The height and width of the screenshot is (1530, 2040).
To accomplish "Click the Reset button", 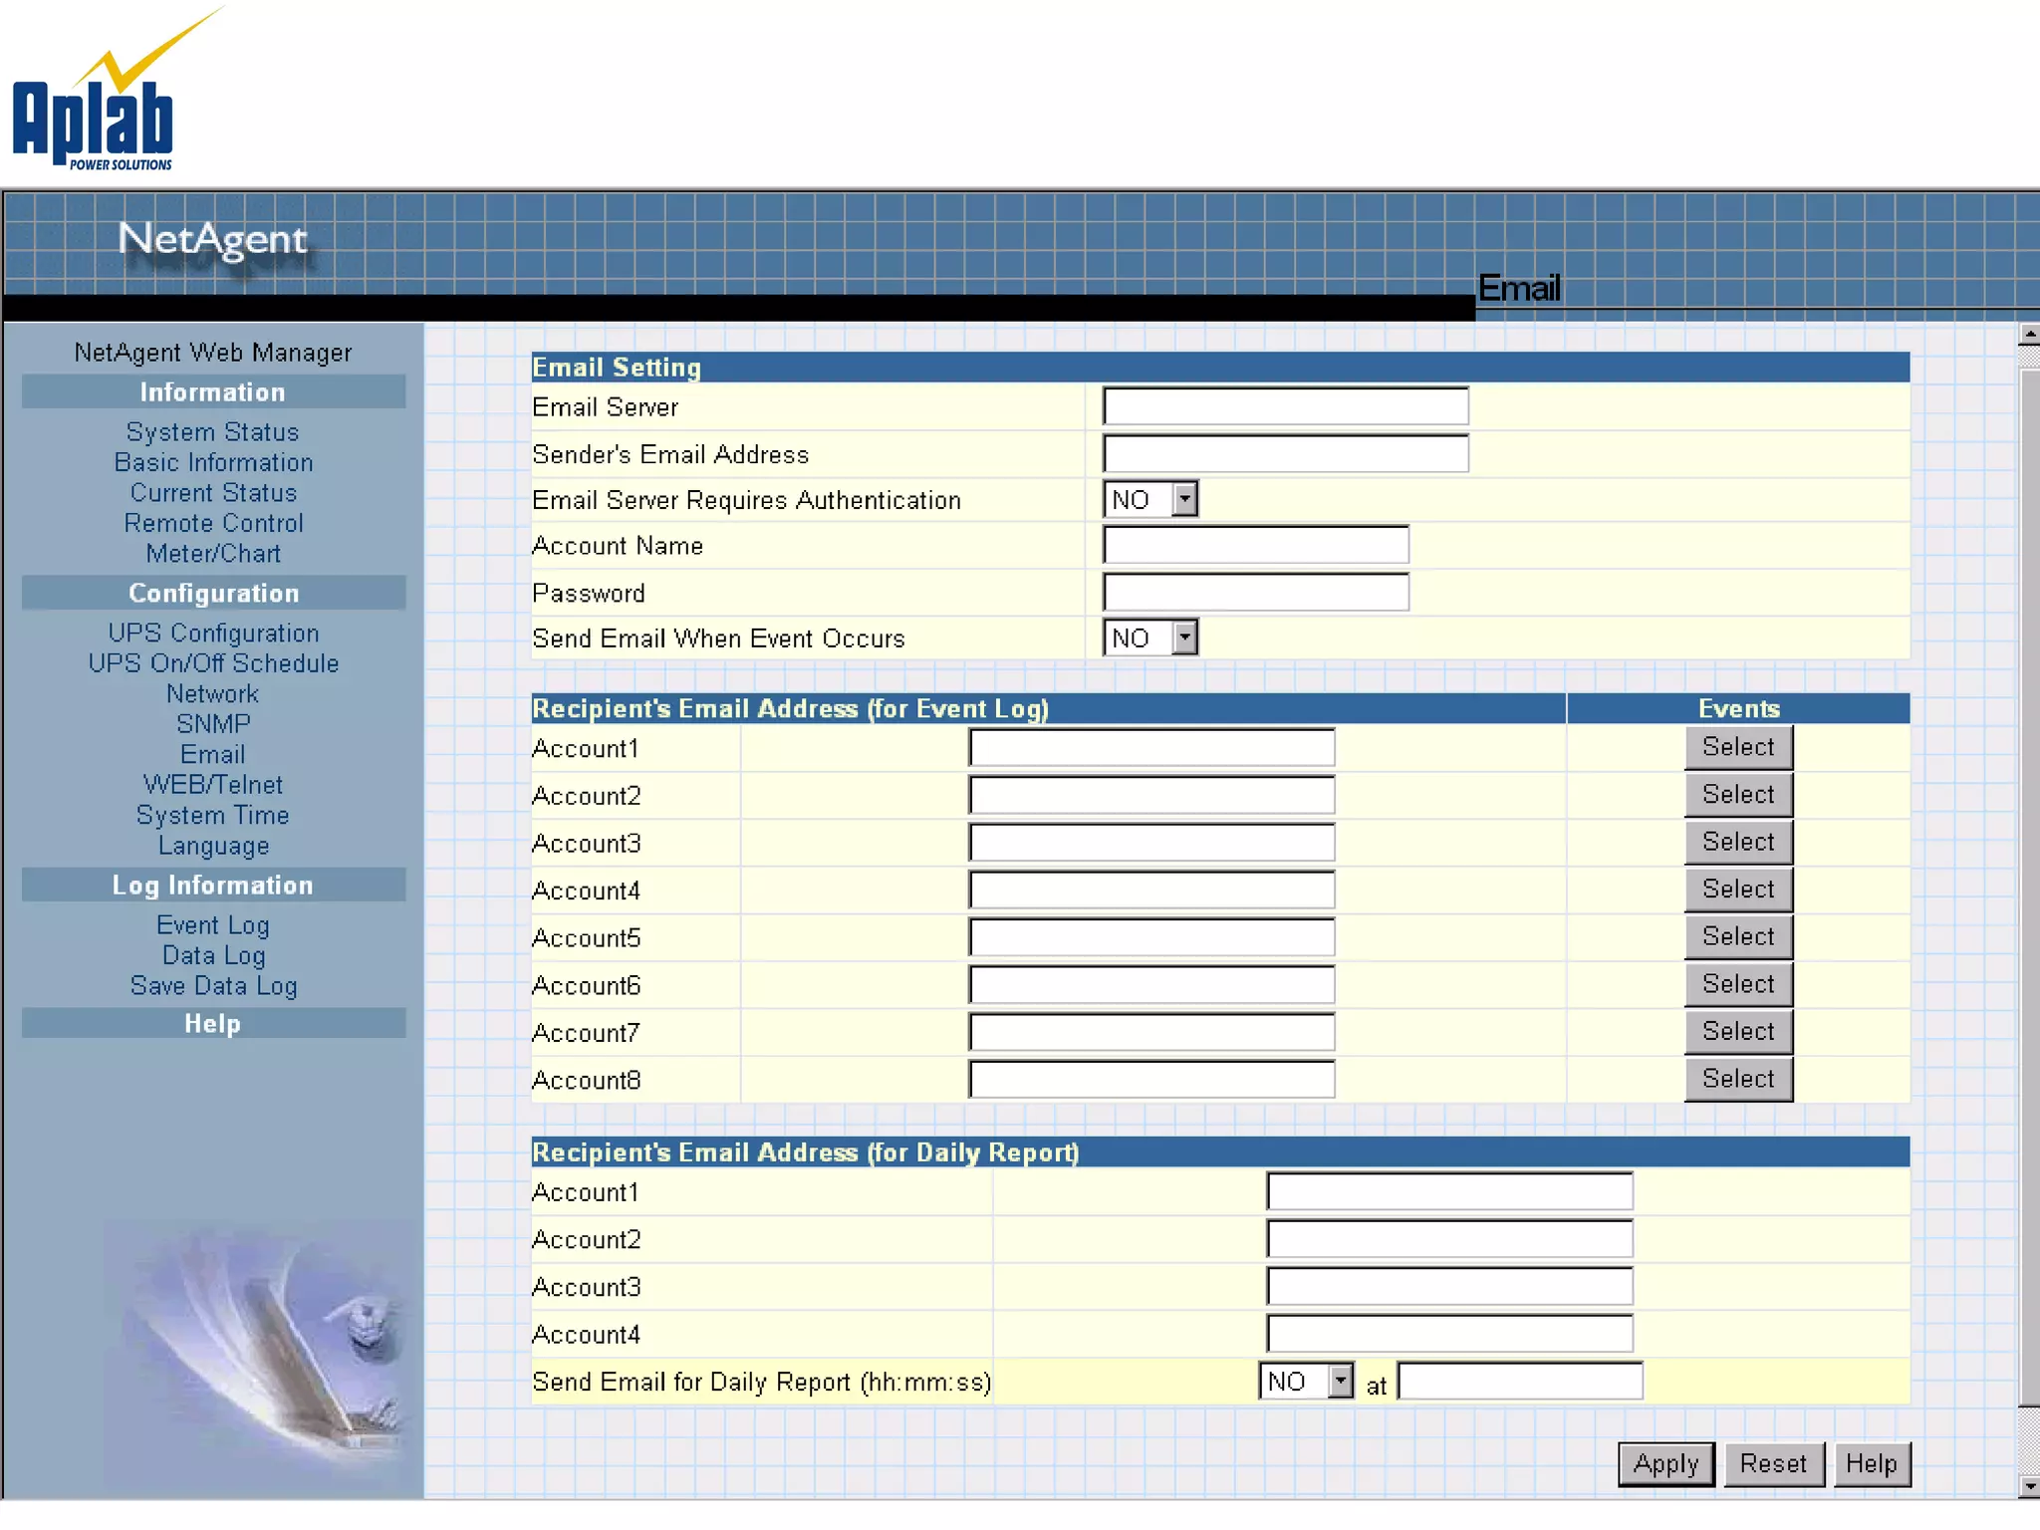I will (1773, 1463).
